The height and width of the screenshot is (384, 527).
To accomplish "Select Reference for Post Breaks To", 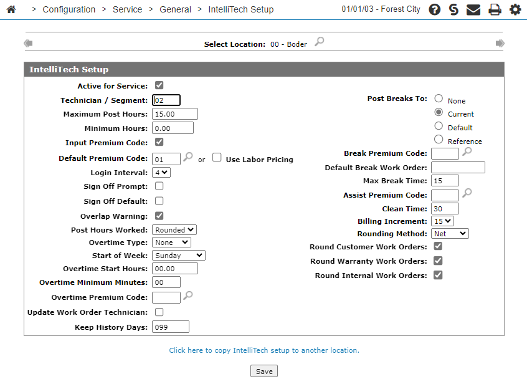I will coord(439,139).
